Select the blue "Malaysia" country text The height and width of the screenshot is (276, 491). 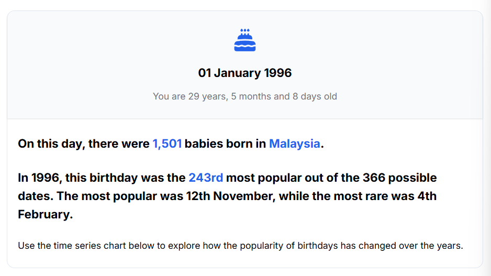pyautogui.click(x=294, y=143)
